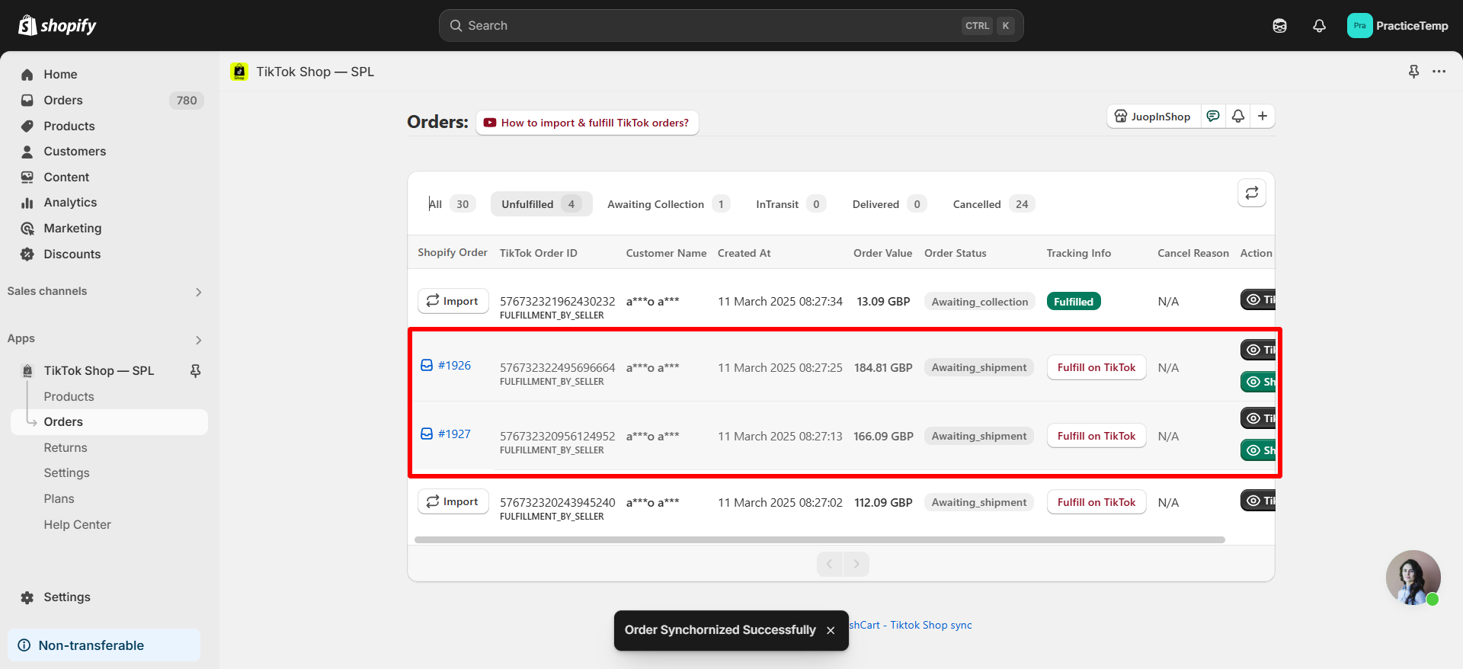This screenshot has width=1463, height=669.
Task: Click the green eye button for order #1927
Action: [1258, 450]
